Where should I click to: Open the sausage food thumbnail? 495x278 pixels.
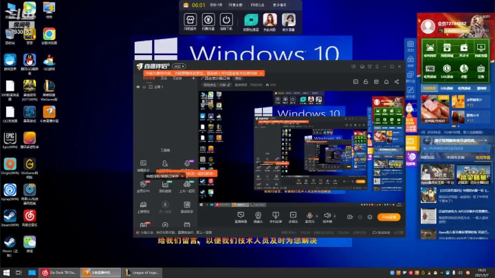(x=434, y=109)
